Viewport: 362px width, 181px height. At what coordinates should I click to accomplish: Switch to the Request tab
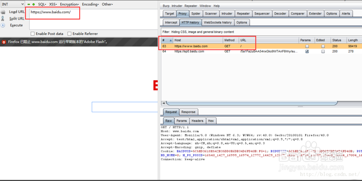pos(171,112)
